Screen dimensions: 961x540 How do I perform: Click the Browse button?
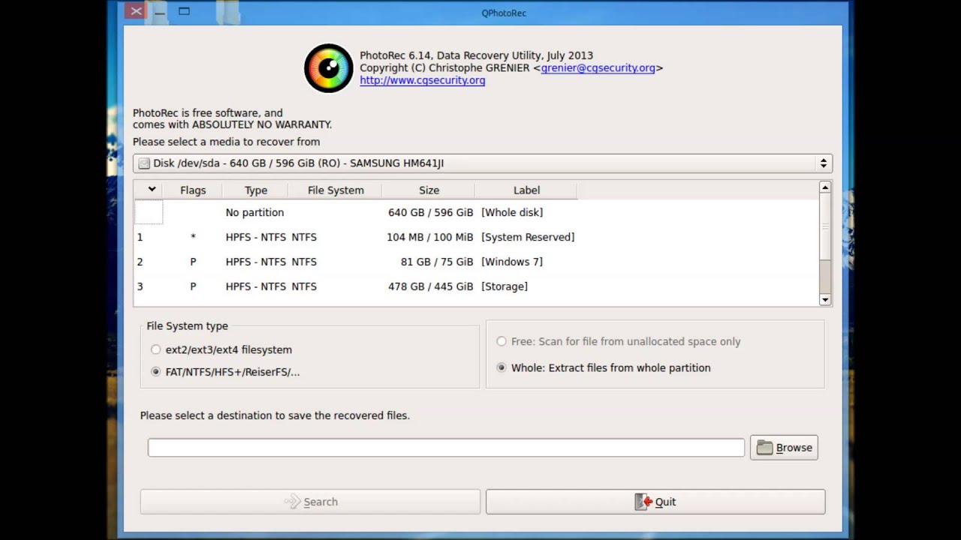[x=784, y=448]
